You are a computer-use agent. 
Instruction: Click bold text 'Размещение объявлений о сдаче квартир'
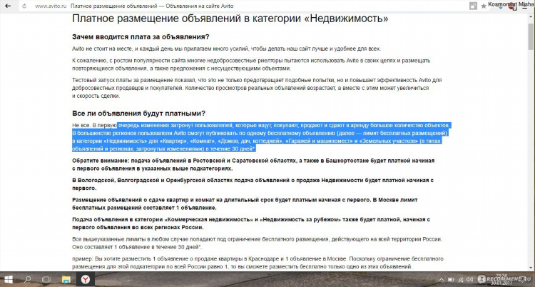pyautogui.click(x=245, y=203)
